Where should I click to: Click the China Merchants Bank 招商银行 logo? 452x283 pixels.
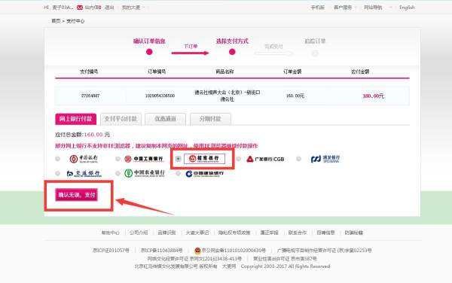(x=204, y=158)
